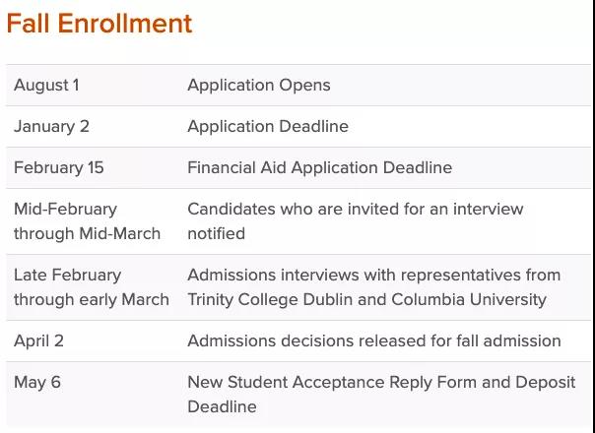Click the word Deadline in last row
The width and height of the screenshot is (595, 433).
pyautogui.click(x=221, y=406)
